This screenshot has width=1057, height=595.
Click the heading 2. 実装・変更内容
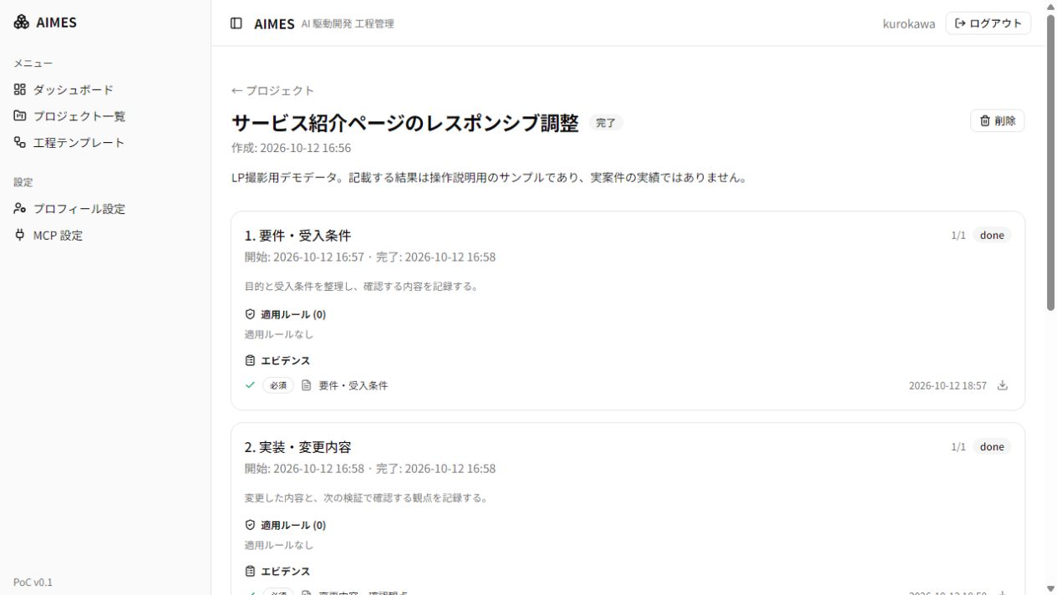(297, 447)
